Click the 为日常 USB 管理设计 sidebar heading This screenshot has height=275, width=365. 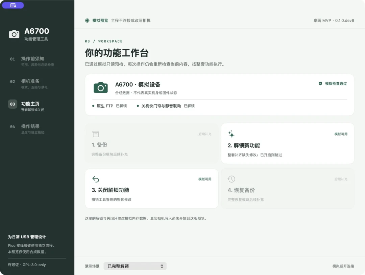pyautogui.click(x=27, y=237)
